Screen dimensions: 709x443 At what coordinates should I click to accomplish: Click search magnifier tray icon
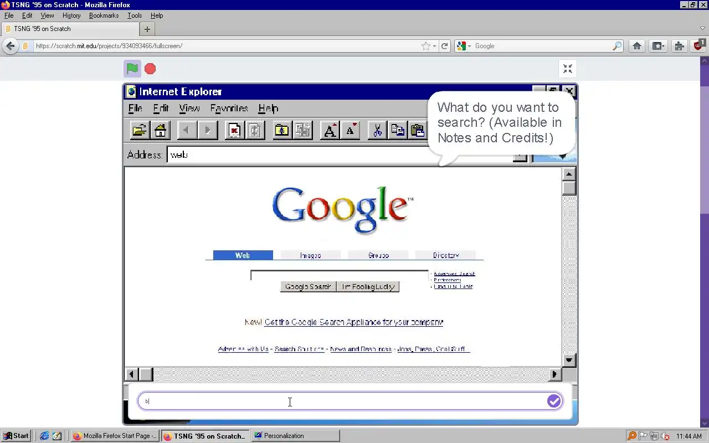(x=632, y=436)
